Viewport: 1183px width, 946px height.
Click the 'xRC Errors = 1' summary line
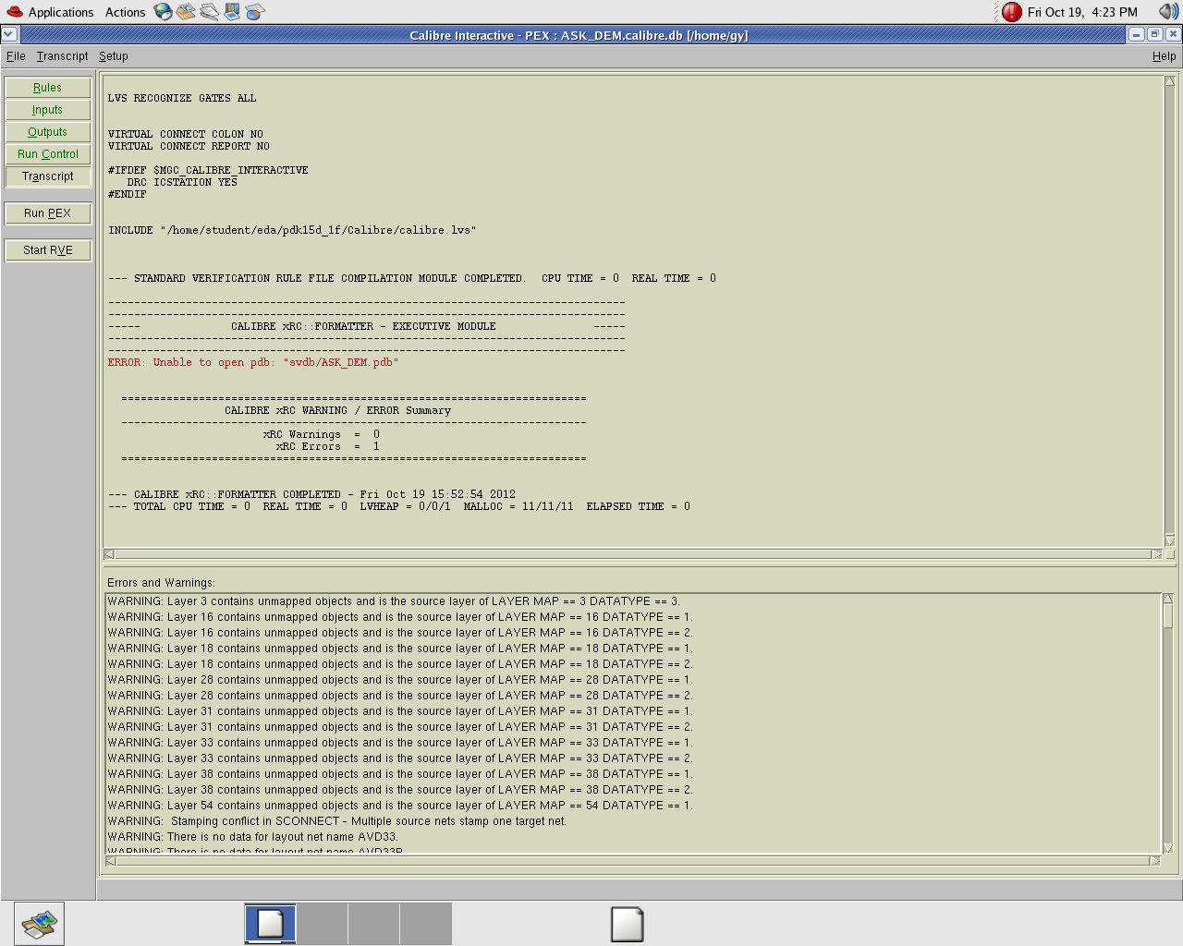(x=327, y=447)
